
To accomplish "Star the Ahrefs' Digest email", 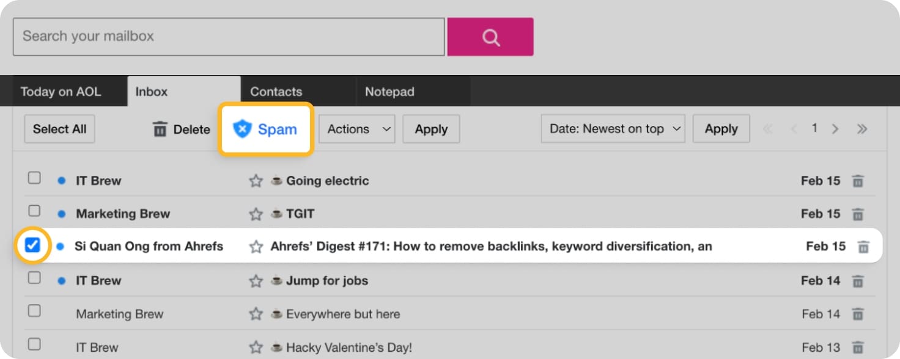I will point(256,246).
